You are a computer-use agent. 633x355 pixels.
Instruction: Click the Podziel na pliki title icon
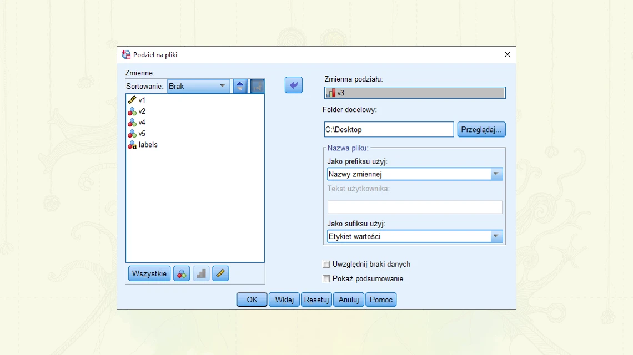coord(126,54)
